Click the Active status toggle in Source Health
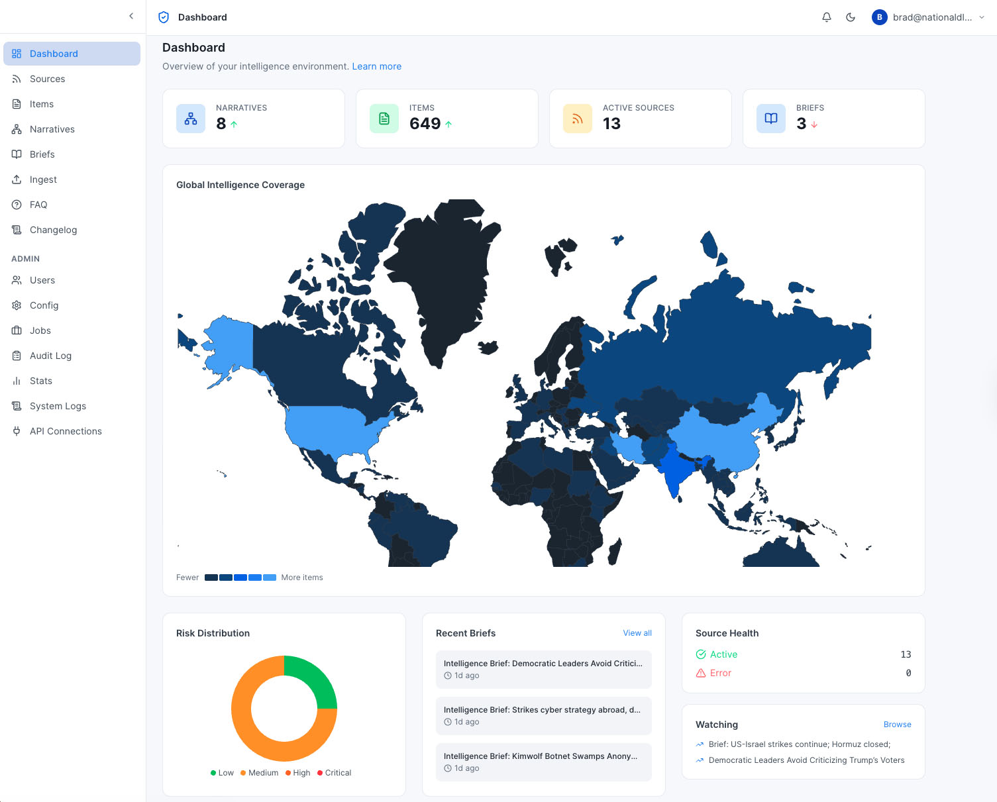 (x=717, y=654)
